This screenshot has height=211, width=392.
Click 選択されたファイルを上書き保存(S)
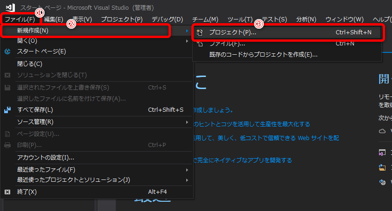coord(97,87)
